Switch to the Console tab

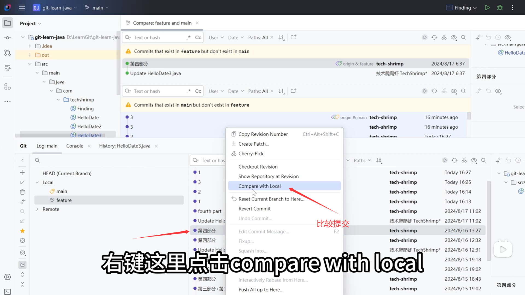tap(75, 146)
